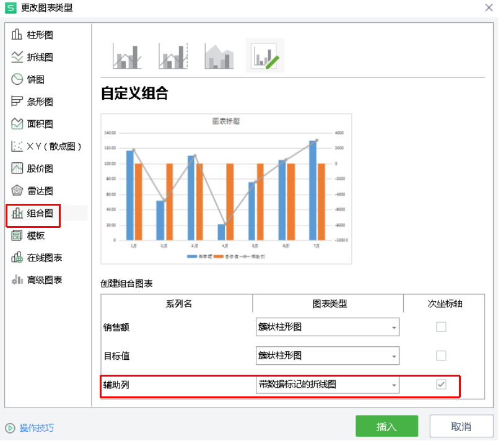Viewport: 498px width, 441px height.
Task: Select the 在线图表 online chart icon
Action: 17,258
